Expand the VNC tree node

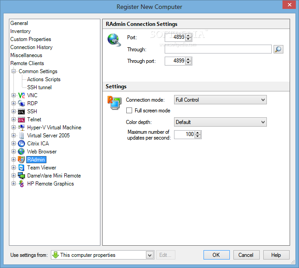[x=13, y=95]
